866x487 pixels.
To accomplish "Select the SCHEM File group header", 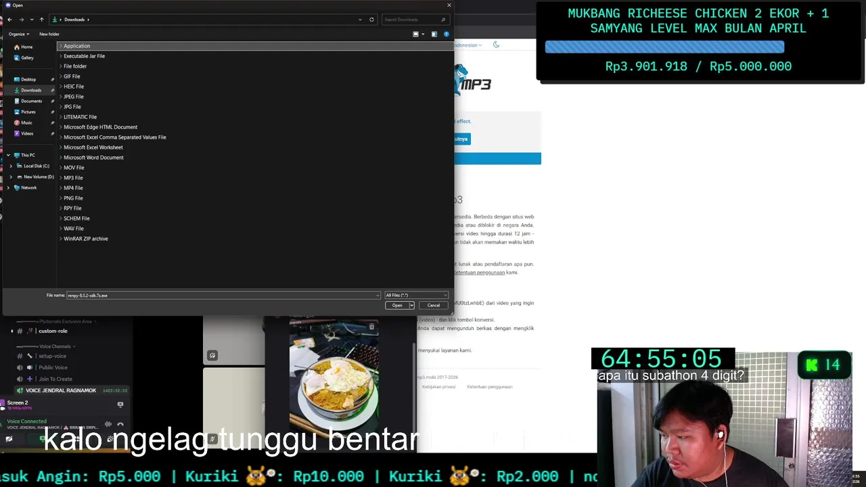I will coord(76,218).
